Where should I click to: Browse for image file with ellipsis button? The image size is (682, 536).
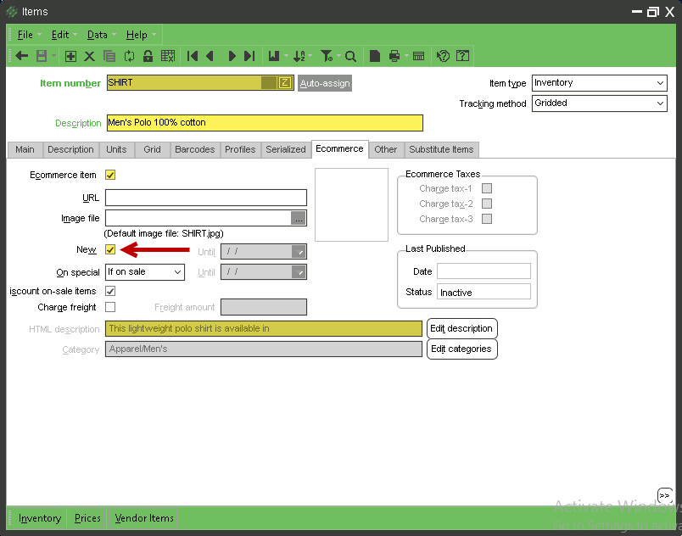pyautogui.click(x=299, y=218)
